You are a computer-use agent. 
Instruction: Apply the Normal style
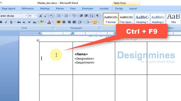111,19
